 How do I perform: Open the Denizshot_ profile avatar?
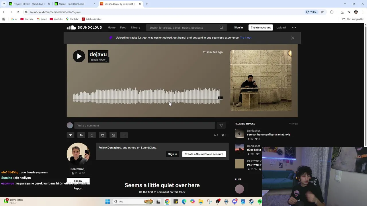pos(78,154)
